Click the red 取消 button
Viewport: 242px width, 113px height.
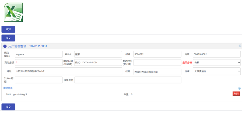[236, 94]
